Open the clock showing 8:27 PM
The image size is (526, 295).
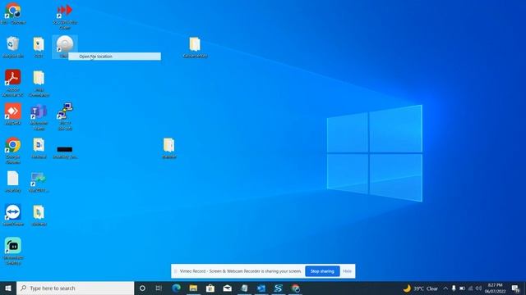coord(495,288)
